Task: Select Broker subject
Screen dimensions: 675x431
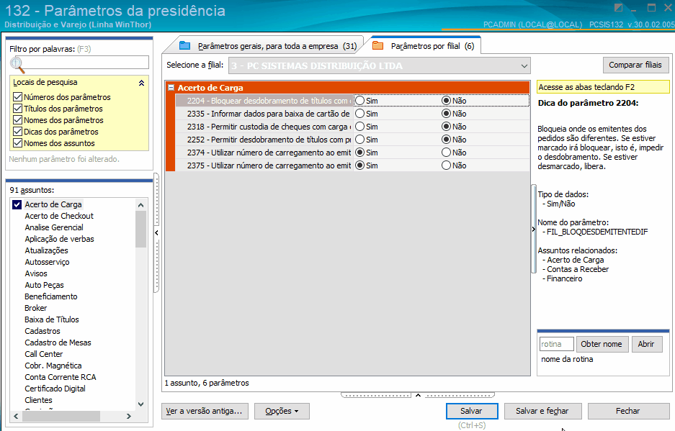Action: (36, 308)
